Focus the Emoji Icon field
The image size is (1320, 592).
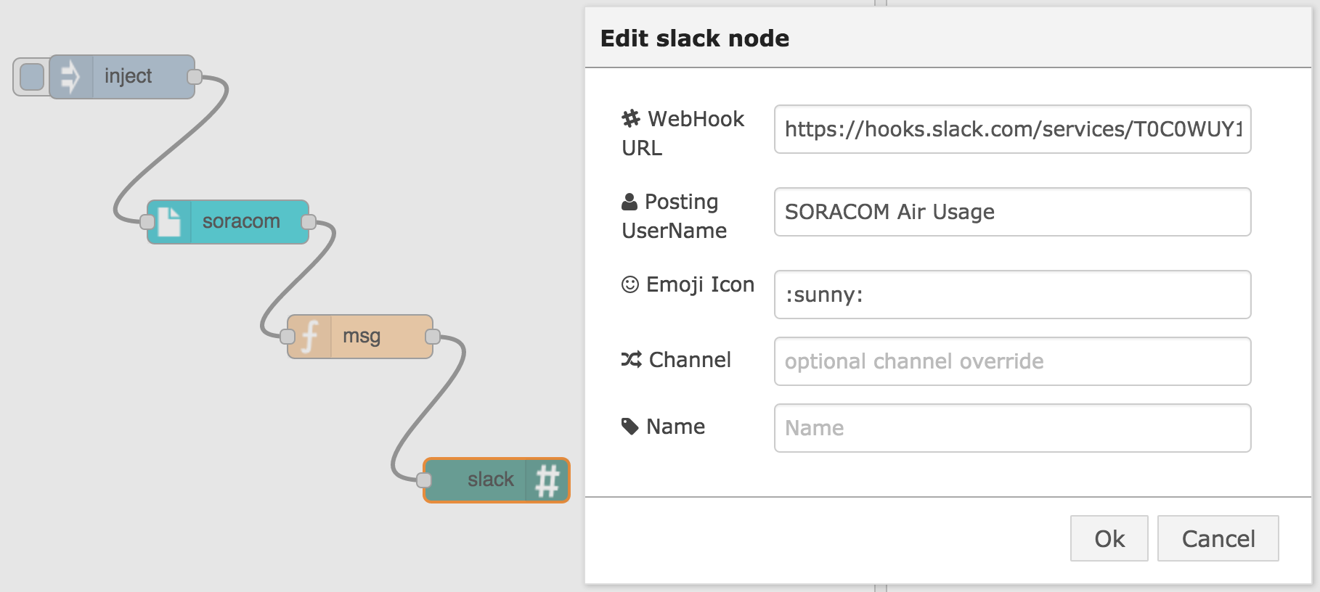coord(1012,295)
